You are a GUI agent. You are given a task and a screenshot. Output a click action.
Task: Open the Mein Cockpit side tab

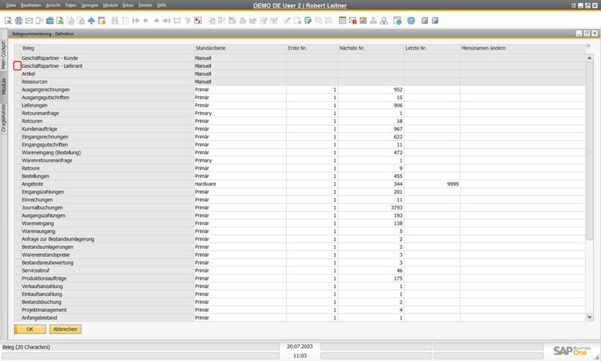click(4, 55)
